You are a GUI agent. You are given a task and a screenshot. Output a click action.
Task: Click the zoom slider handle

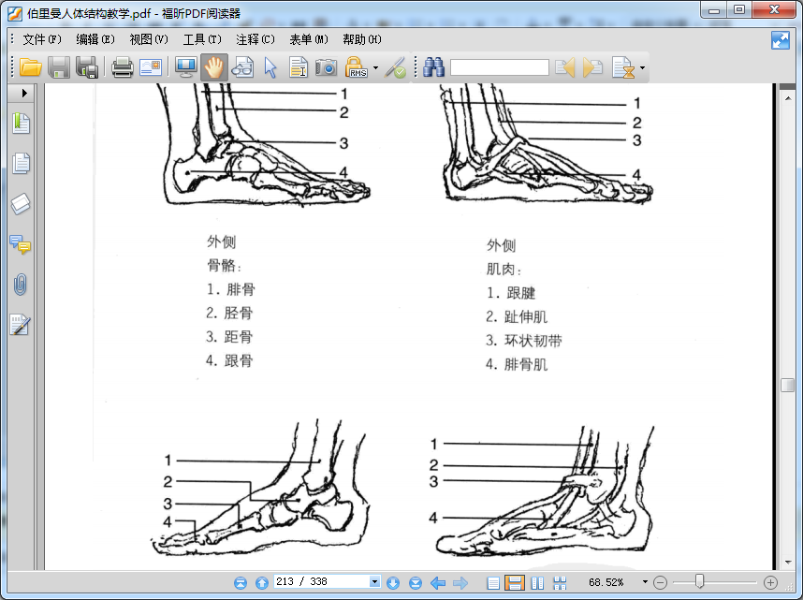(x=699, y=581)
